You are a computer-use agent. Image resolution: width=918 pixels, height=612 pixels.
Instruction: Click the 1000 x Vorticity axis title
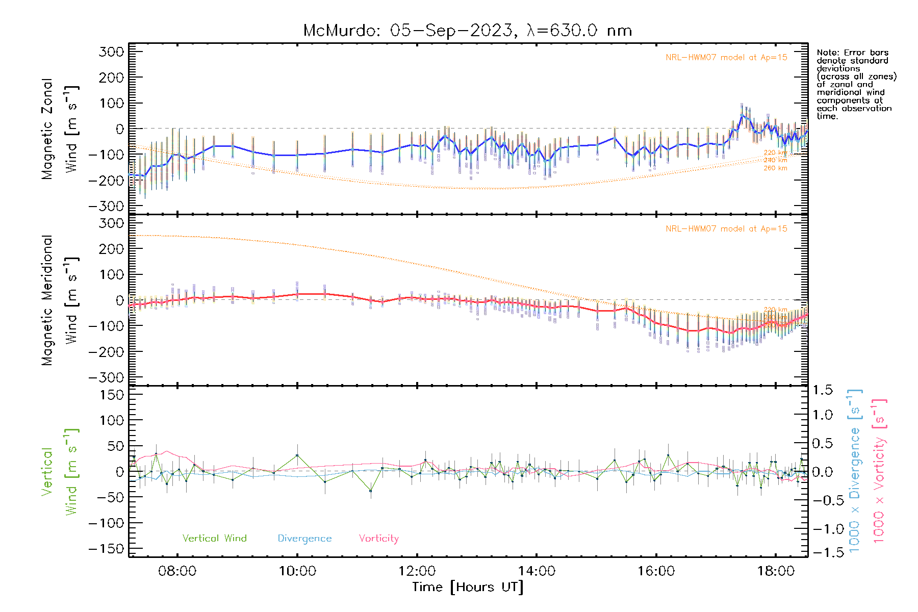[x=879, y=471]
